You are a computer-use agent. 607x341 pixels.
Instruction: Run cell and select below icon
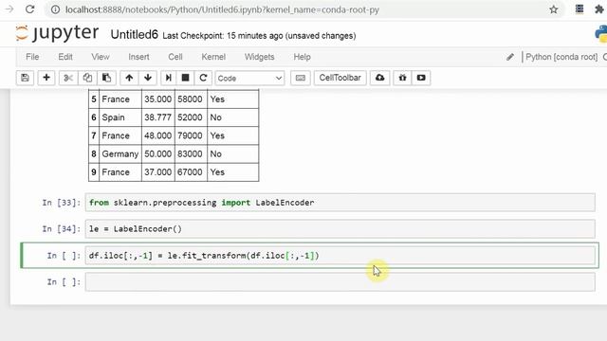pos(169,78)
